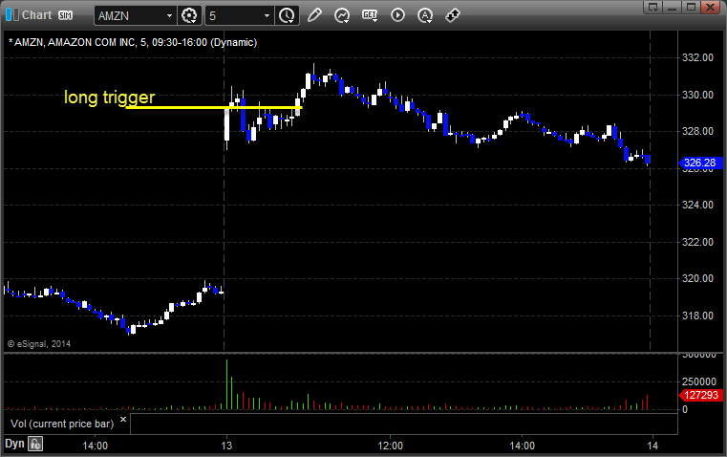
Task: Click the blue window-link color bars
Action: (12, 15)
